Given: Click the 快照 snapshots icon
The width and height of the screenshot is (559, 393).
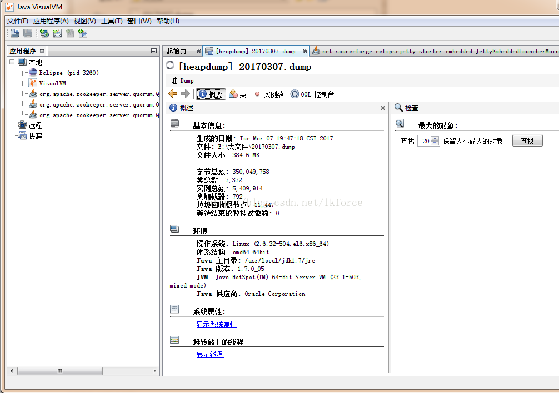Looking at the screenshot, I should pos(22,135).
